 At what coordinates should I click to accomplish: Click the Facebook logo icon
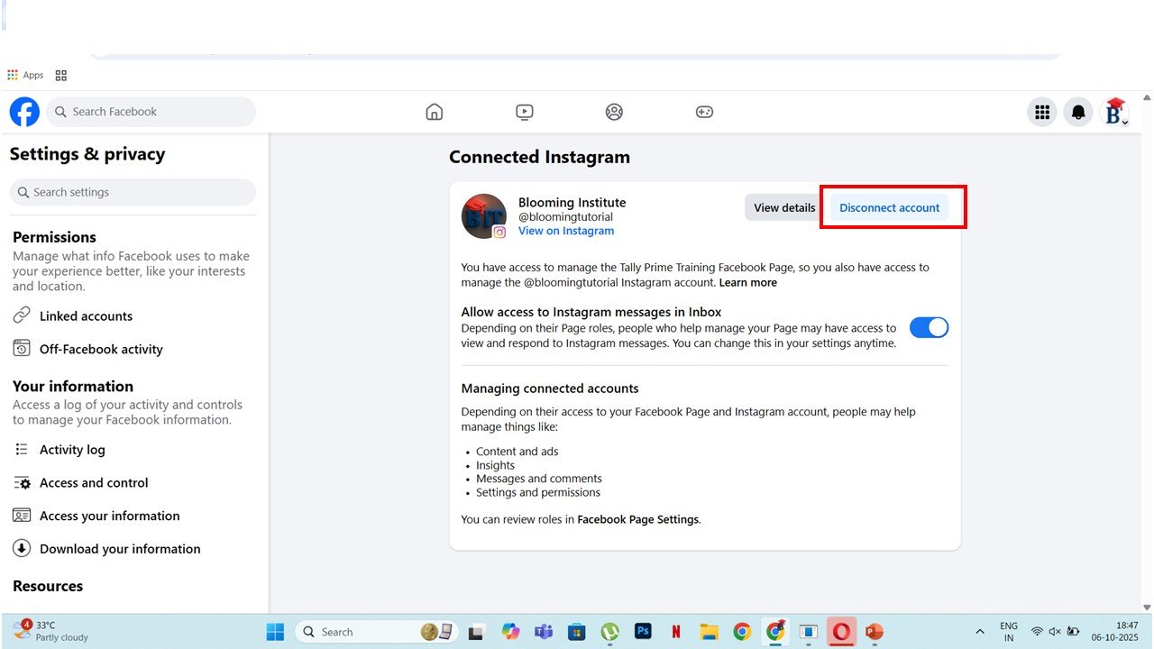[x=24, y=112]
